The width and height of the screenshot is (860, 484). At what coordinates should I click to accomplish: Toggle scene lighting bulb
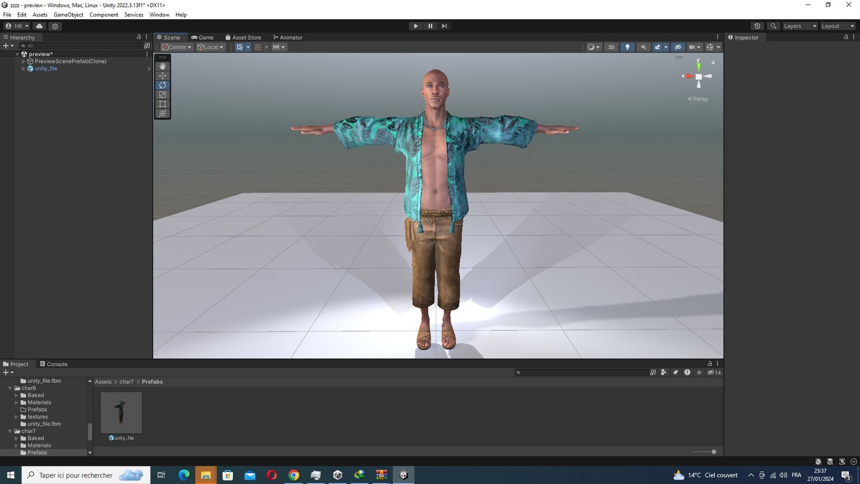point(627,47)
